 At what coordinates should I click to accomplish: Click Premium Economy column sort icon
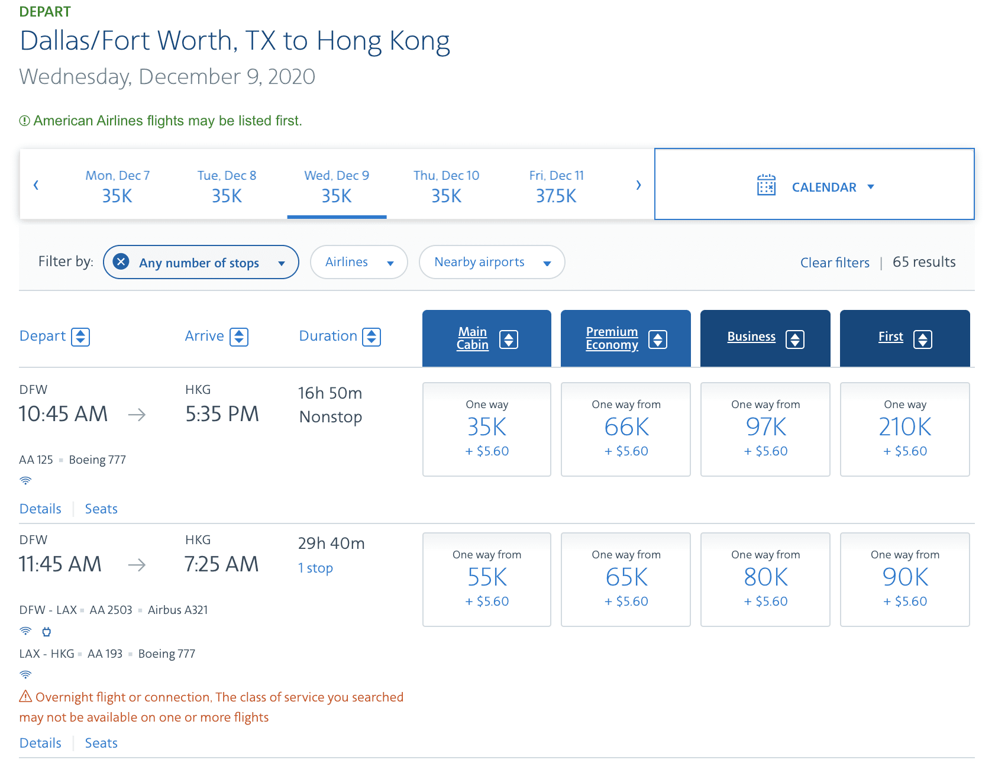click(x=658, y=340)
